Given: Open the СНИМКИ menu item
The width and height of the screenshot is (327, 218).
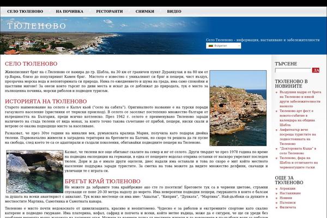Looking at the screenshot, I should pos(145,11).
